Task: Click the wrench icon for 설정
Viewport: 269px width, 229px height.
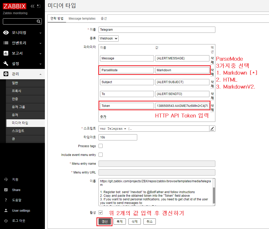Action: (x=6, y=64)
